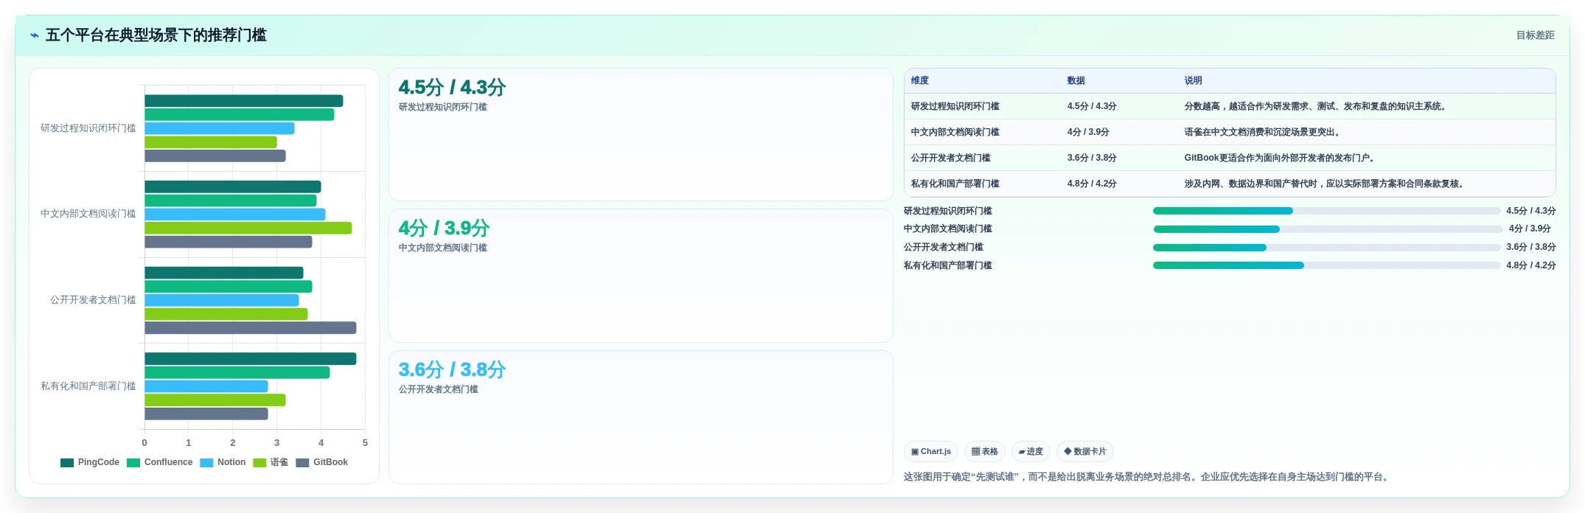
Task: Click the chart axis label 中文内部文档阅读门槛
Action: (x=88, y=214)
